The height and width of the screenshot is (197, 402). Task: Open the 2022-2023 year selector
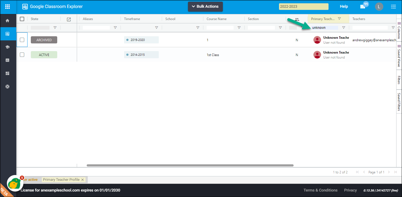303,7
